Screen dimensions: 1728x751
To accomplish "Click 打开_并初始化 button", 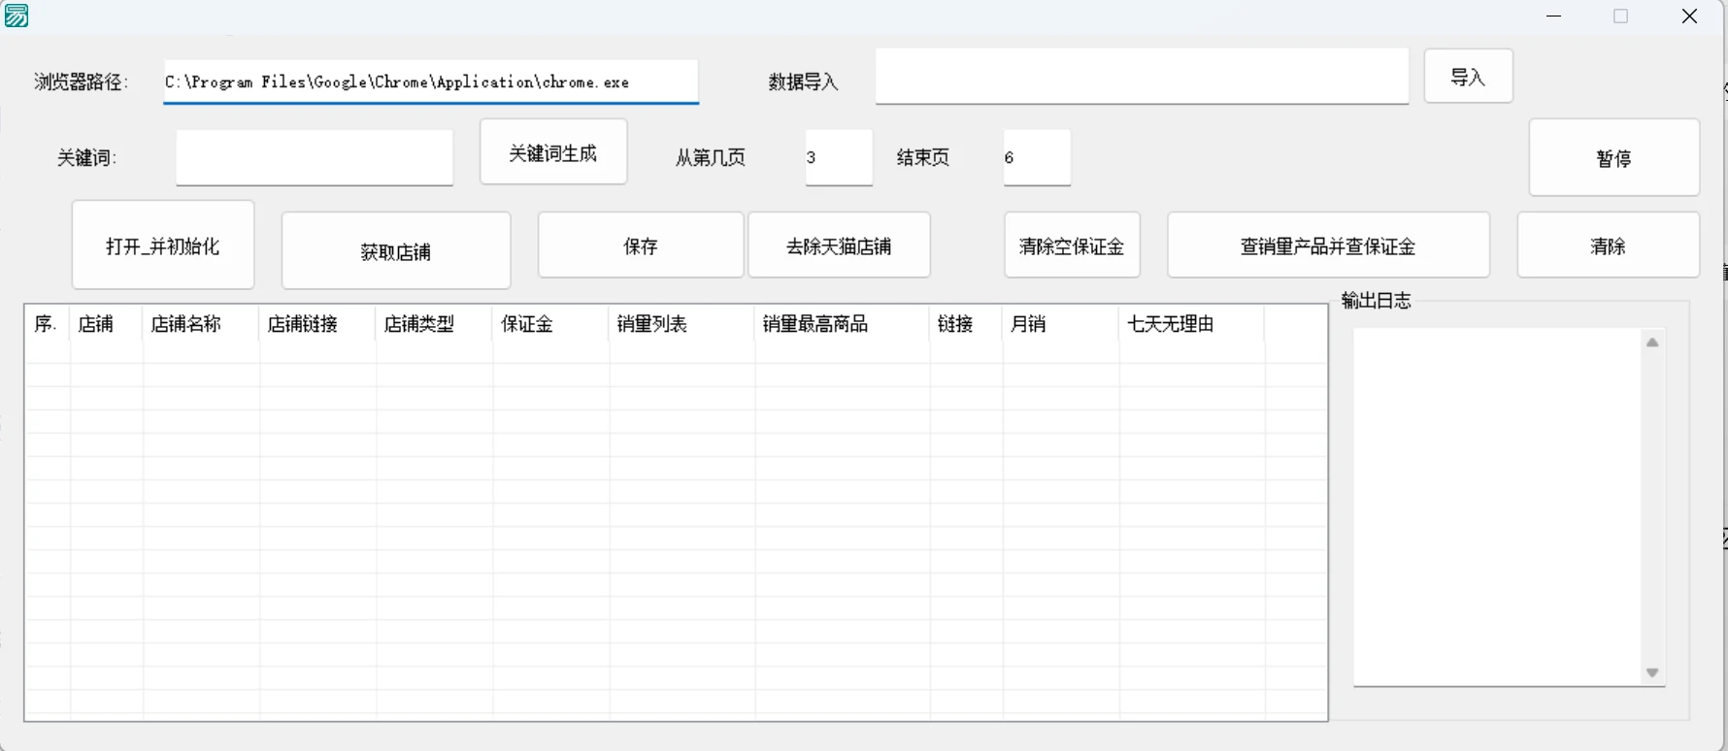I will (x=163, y=245).
